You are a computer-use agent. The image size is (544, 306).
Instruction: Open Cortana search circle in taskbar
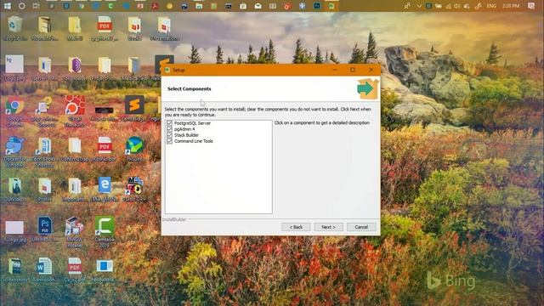(x=21, y=6)
